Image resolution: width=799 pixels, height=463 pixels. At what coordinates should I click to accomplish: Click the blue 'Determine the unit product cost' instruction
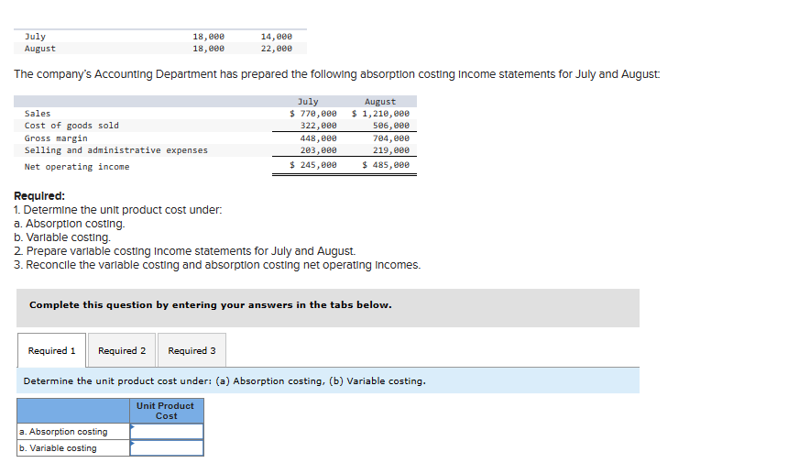[328, 380]
